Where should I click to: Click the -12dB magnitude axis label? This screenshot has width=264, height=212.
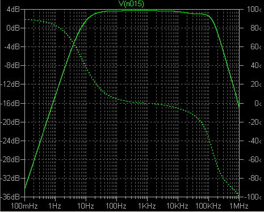point(10,84)
